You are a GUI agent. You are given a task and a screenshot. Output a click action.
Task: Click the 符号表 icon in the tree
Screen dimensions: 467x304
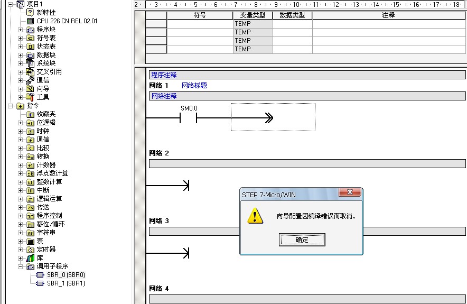click(x=30, y=38)
